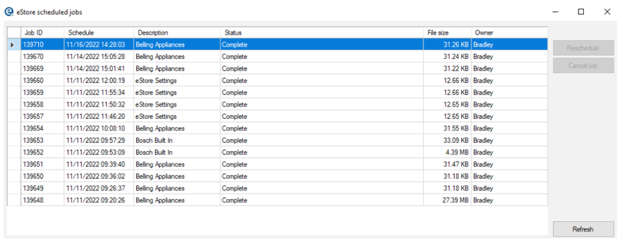This screenshot has height=241, width=620.
Task: Sort by the Description column header
Action: tap(177, 33)
